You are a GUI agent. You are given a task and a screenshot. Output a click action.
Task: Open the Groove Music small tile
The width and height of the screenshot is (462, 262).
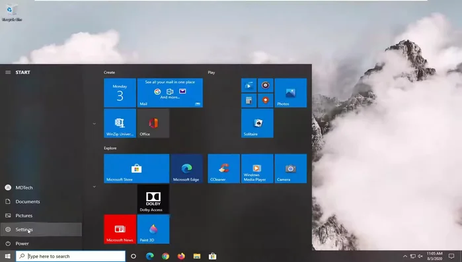click(266, 86)
